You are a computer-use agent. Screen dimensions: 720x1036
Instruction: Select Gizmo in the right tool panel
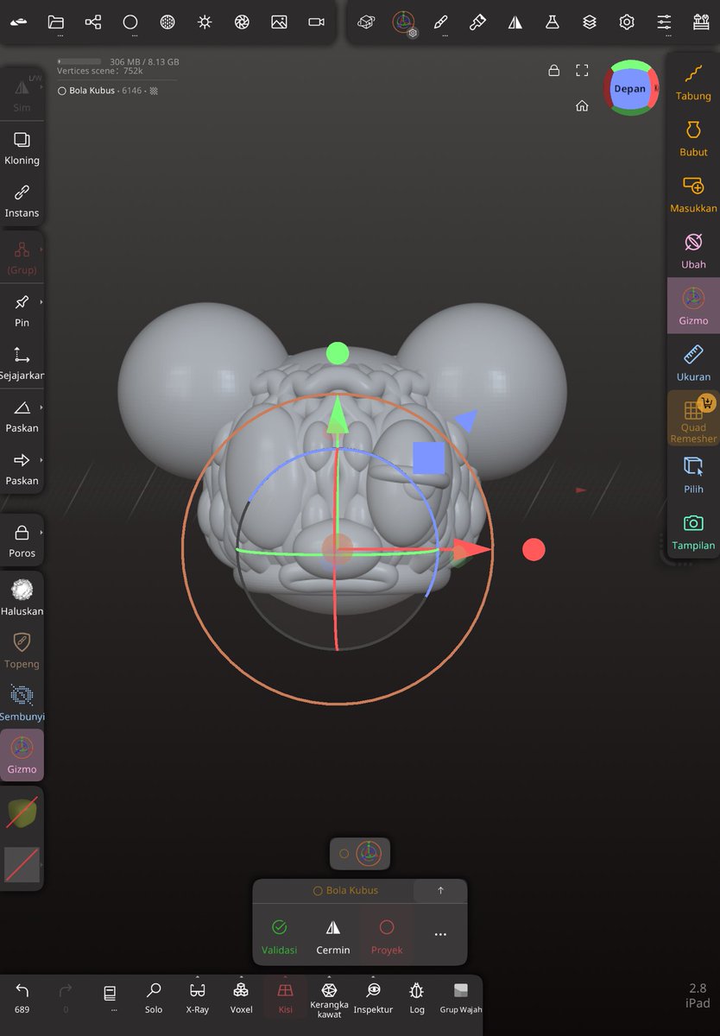click(693, 306)
